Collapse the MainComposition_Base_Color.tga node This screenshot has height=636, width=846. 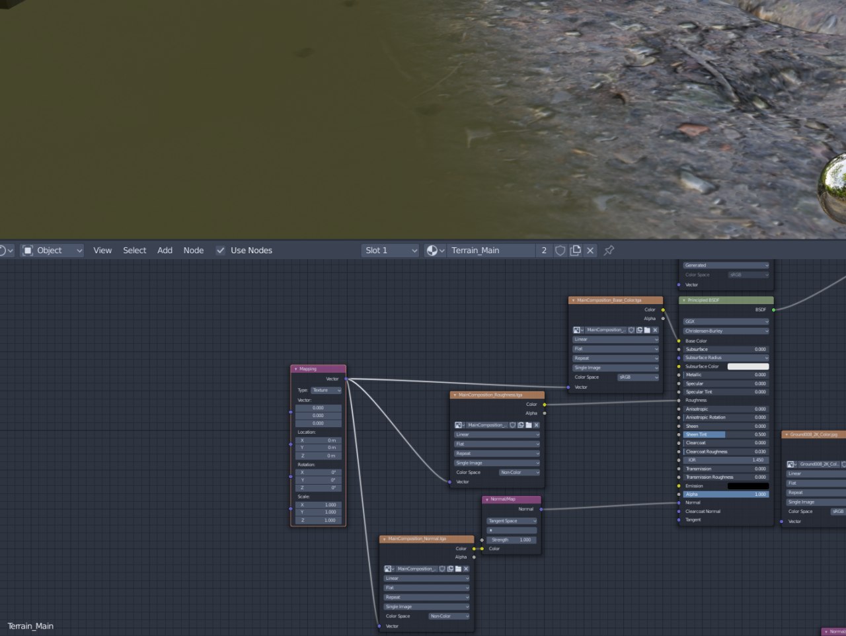tap(573, 300)
